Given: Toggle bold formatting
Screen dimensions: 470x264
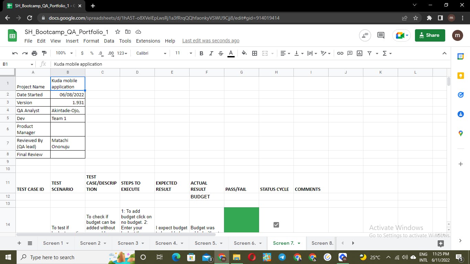Looking at the screenshot, I should [x=202, y=53].
